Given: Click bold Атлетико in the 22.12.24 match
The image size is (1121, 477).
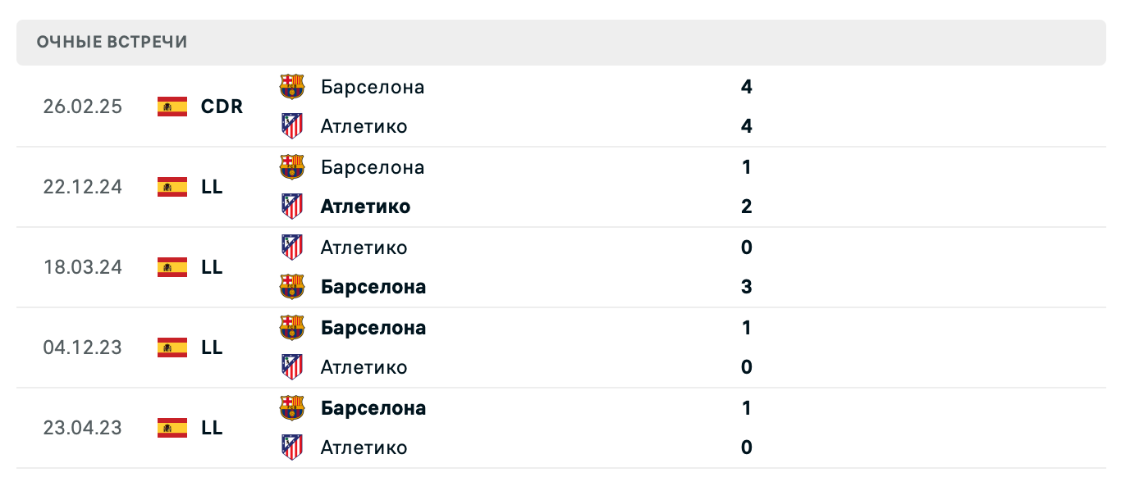Looking at the screenshot, I should point(364,207).
